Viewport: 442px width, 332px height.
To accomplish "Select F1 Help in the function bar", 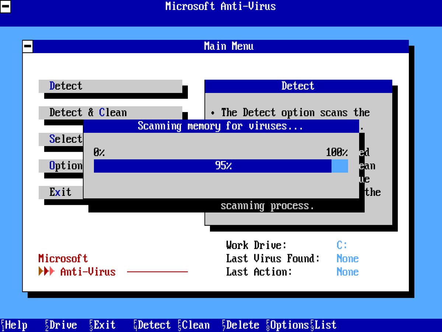I will coord(14,325).
